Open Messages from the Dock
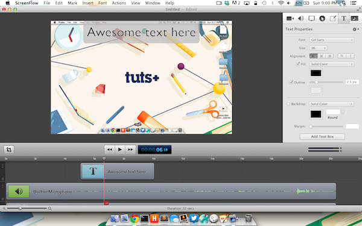The image size is (362, 226). (174, 218)
